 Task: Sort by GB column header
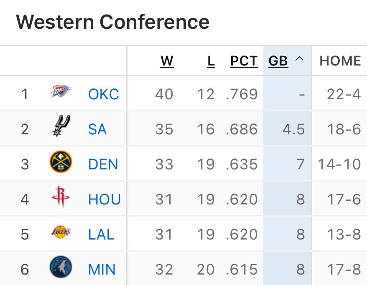click(x=278, y=61)
